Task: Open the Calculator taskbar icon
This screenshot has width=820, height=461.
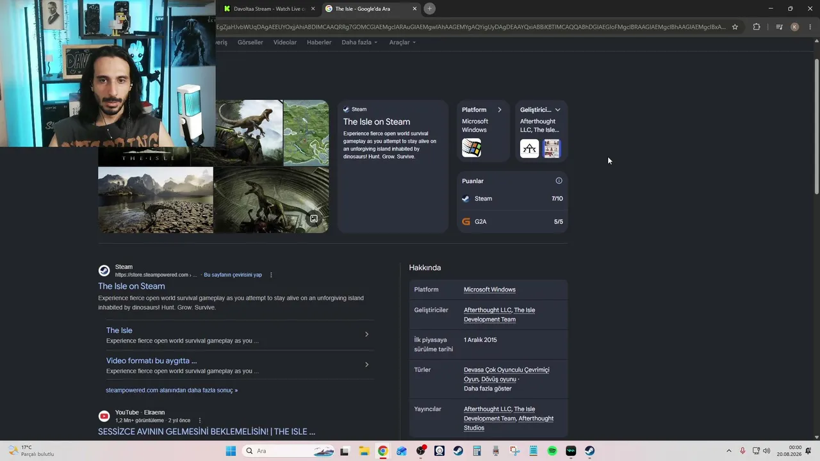Action: click(x=477, y=451)
